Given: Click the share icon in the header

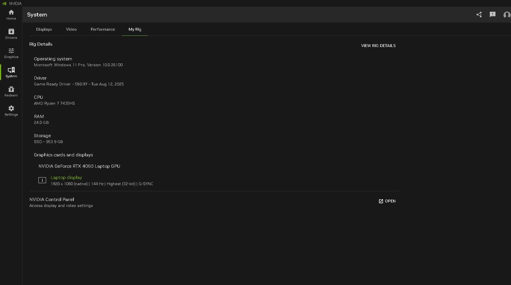Looking at the screenshot, I should click(x=479, y=15).
